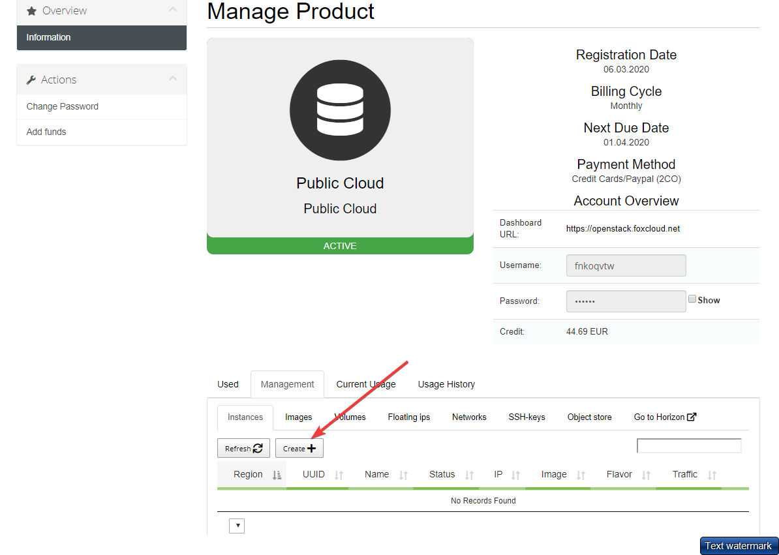
Task: Select Change Password in Actions
Action: coord(63,106)
